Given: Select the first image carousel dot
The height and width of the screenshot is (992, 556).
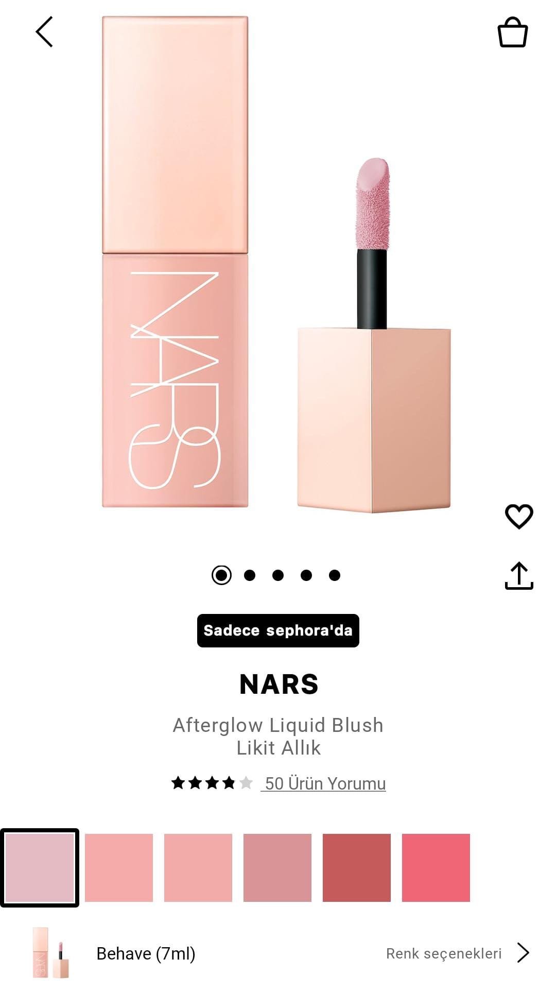Looking at the screenshot, I should [x=221, y=575].
